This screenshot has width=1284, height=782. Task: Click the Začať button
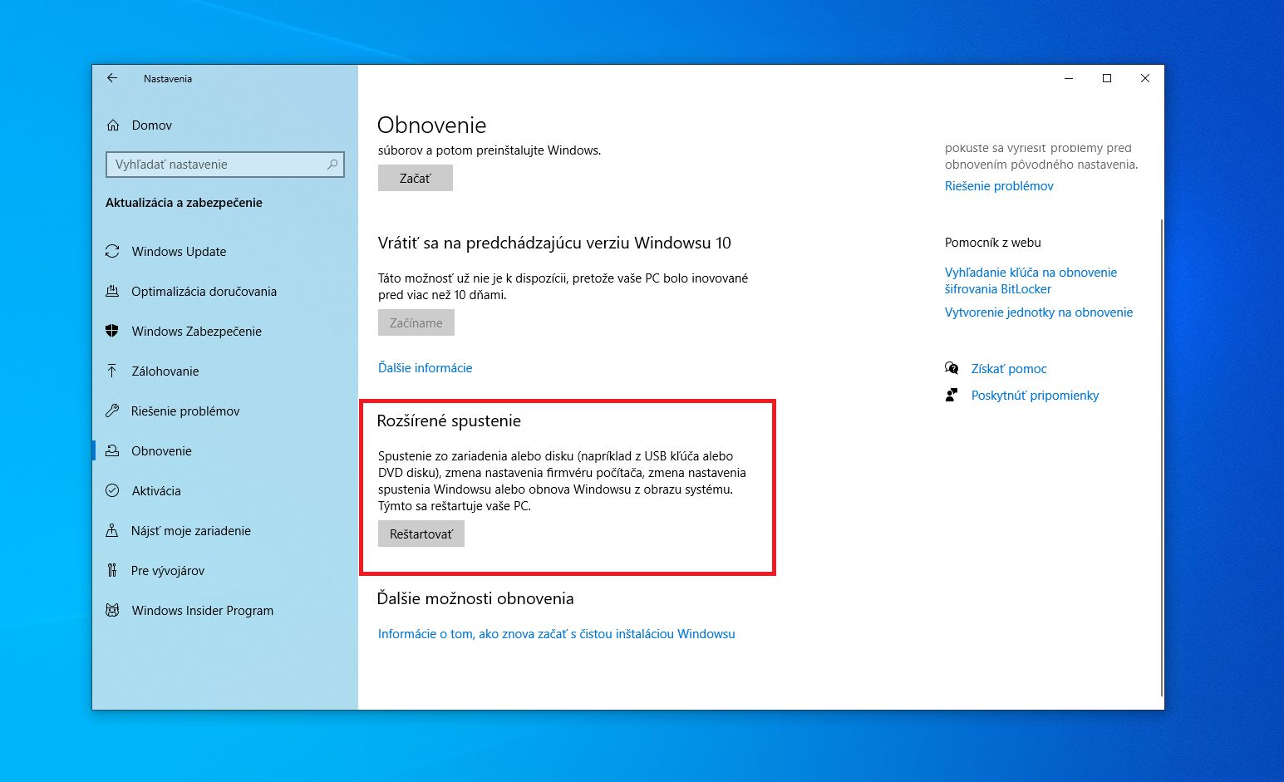(416, 178)
